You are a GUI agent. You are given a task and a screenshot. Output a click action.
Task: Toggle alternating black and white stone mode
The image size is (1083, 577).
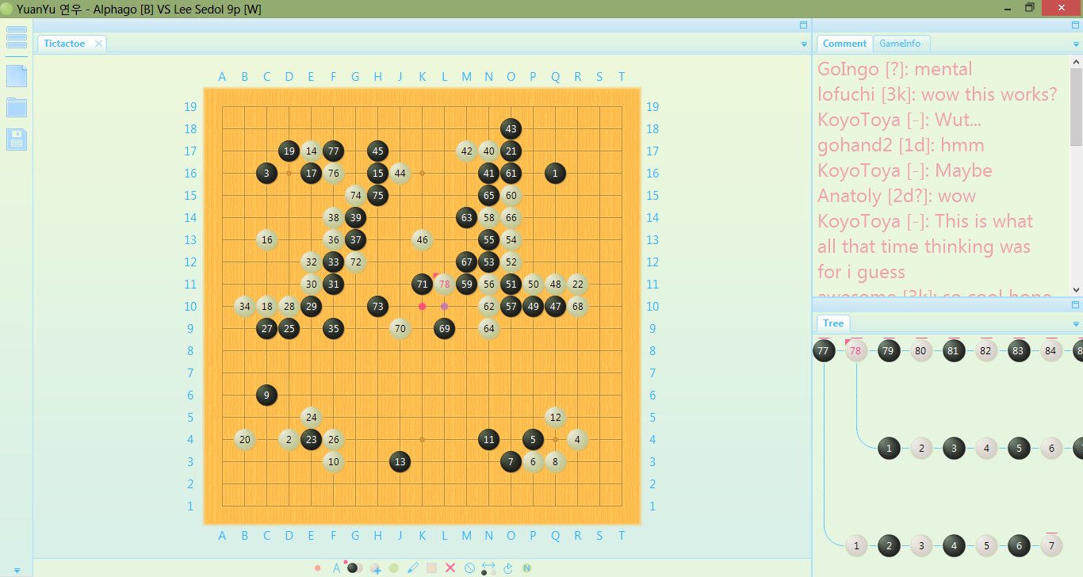point(354,567)
